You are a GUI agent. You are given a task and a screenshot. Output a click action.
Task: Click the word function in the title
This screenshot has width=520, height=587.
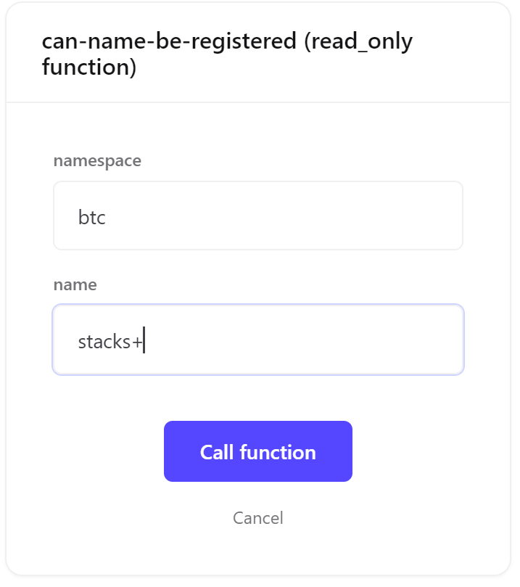[x=86, y=67]
